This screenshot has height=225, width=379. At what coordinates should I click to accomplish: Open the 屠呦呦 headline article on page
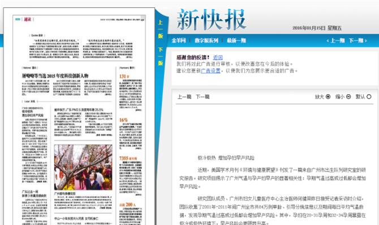55,76
